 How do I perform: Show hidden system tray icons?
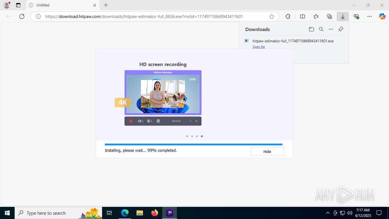[x=328, y=213]
